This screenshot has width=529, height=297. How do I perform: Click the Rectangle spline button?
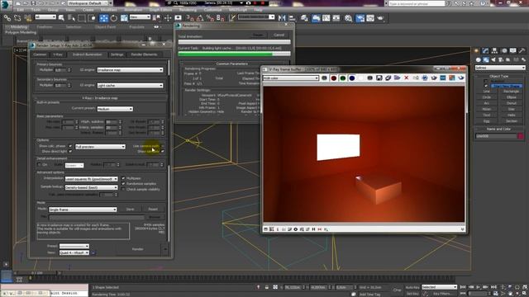[512, 92]
